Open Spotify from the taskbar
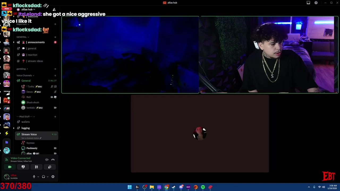 [203, 187]
